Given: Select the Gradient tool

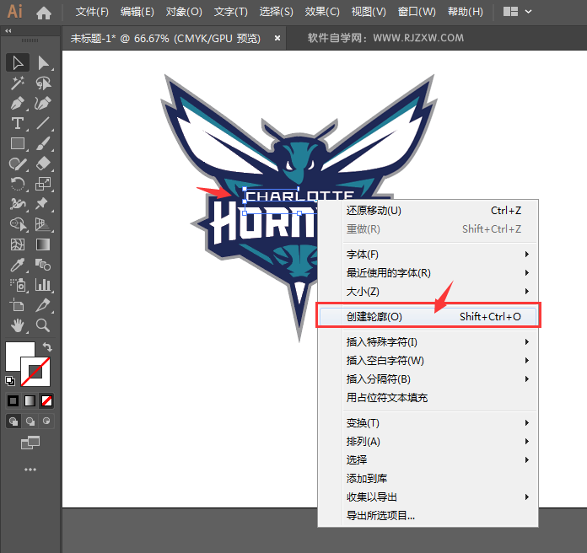Looking at the screenshot, I should point(43,244).
